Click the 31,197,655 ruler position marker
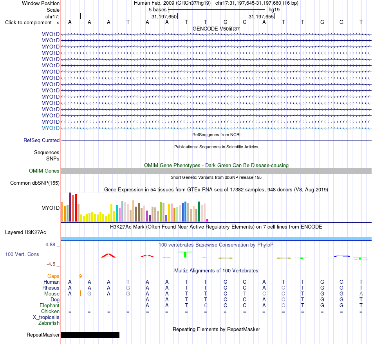Image resolution: width=372 pixels, height=344 pixels. pyautogui.click(x=261, y=16)
